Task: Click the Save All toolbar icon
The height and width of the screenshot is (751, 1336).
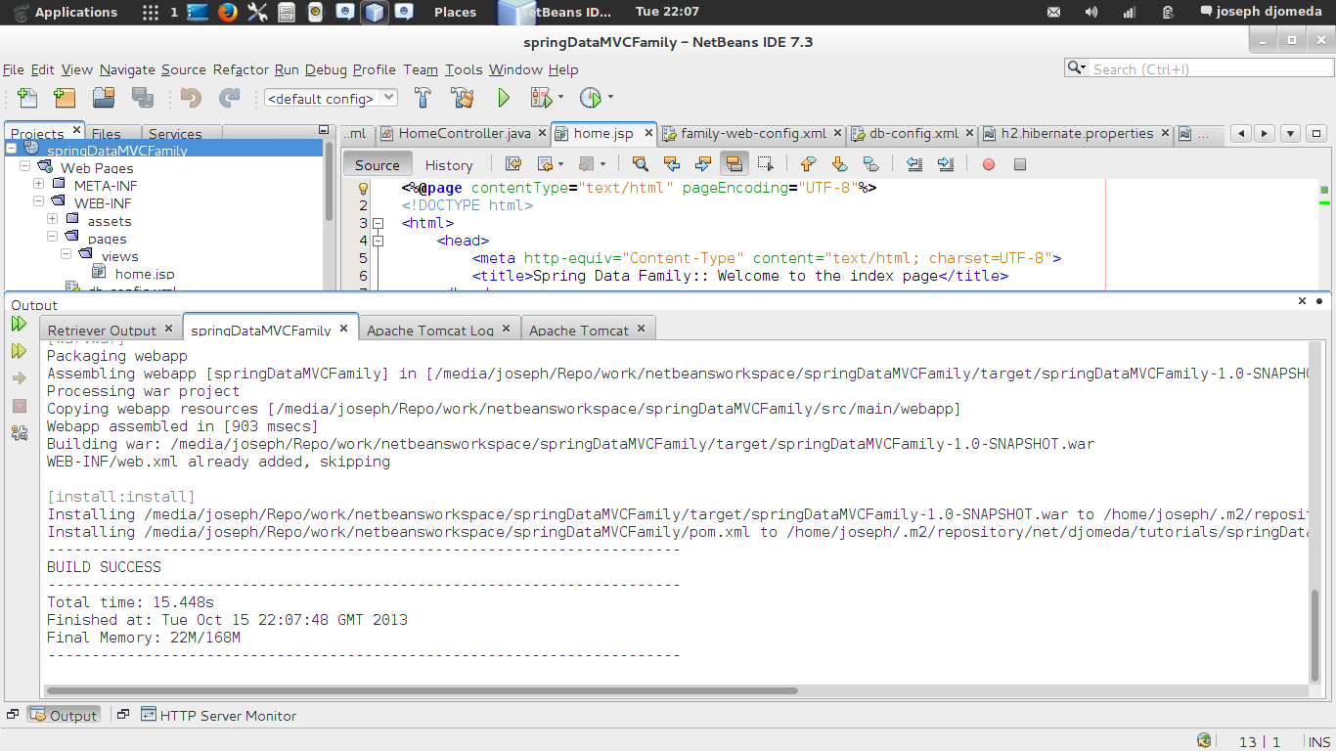Action: coord(143,98)
